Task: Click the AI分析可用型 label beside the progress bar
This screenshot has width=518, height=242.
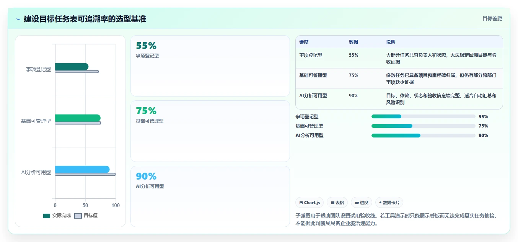Action: (x=309, y=136)
